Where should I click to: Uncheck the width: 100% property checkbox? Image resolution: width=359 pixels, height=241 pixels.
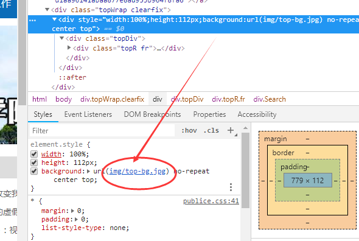(x=34, y=154)
